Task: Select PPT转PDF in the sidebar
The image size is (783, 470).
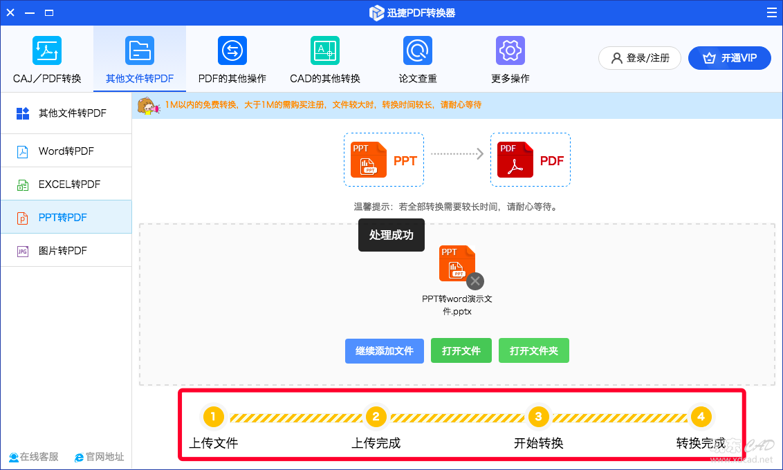Action: (x=66, y=217)
